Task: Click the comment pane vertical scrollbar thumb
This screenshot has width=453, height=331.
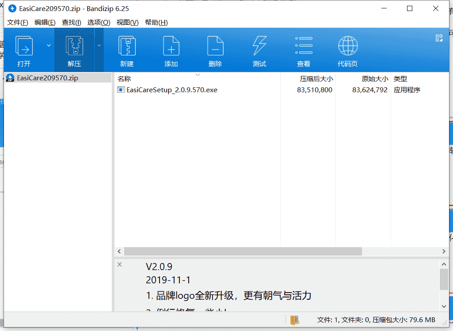Action: click(444, 279)
